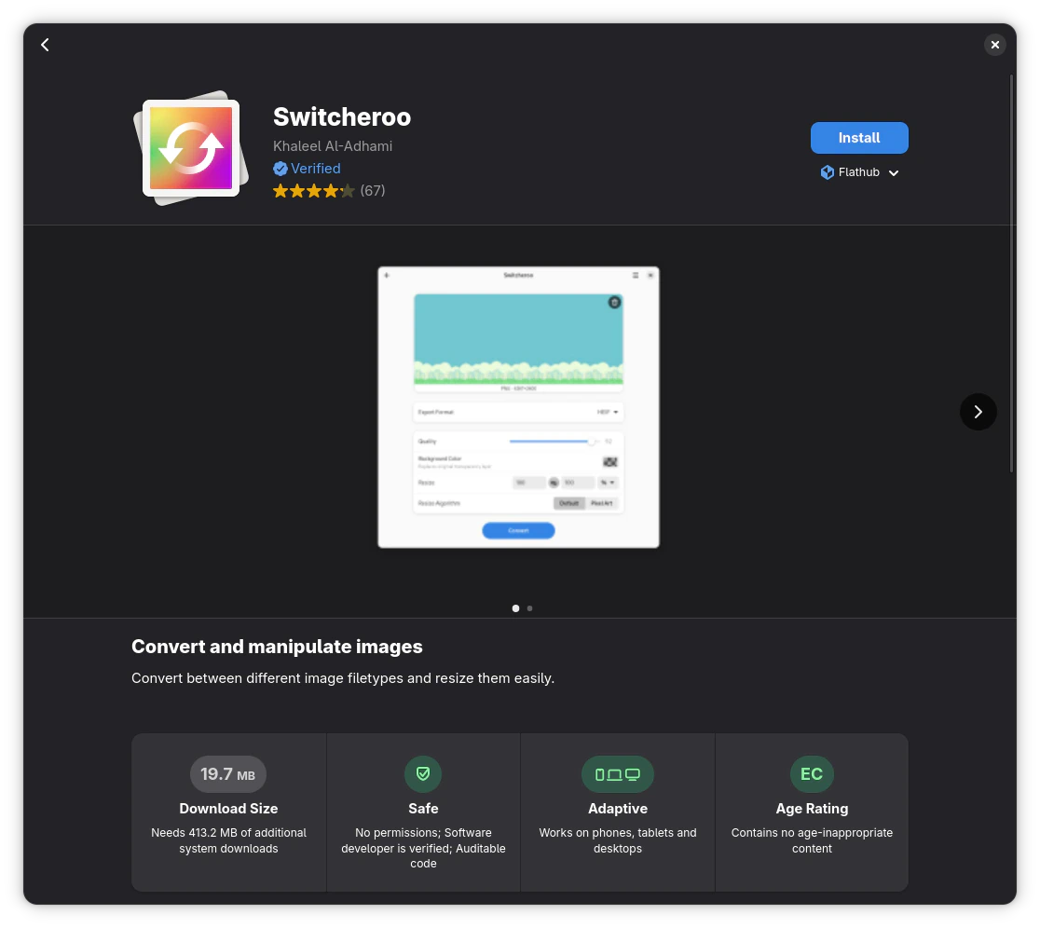
Task: Click 'Contains no age-inappropriate content' text
Action: tap(812, 840)
